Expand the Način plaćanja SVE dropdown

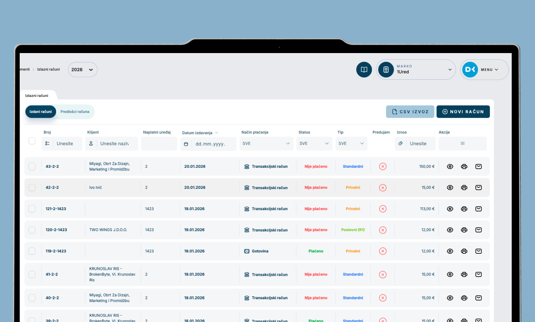266,143
